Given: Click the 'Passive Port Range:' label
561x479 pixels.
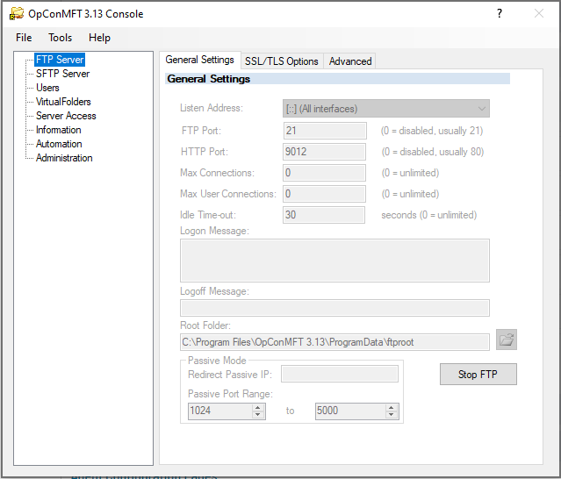Looking at the screenshot, I should (x=230, y=394).
